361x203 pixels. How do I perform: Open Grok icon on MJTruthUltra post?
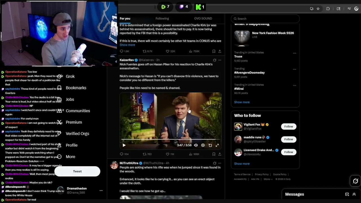(x=215, y=163)
